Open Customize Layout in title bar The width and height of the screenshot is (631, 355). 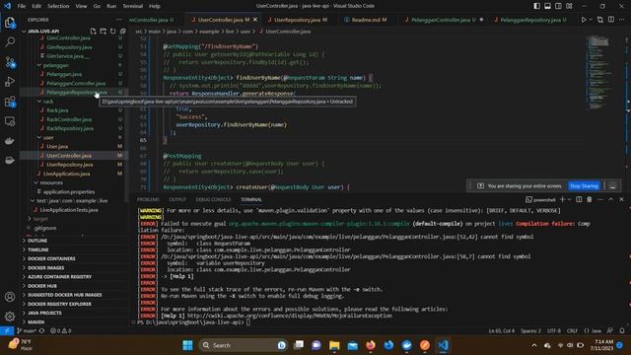click(x=570, y=6)
